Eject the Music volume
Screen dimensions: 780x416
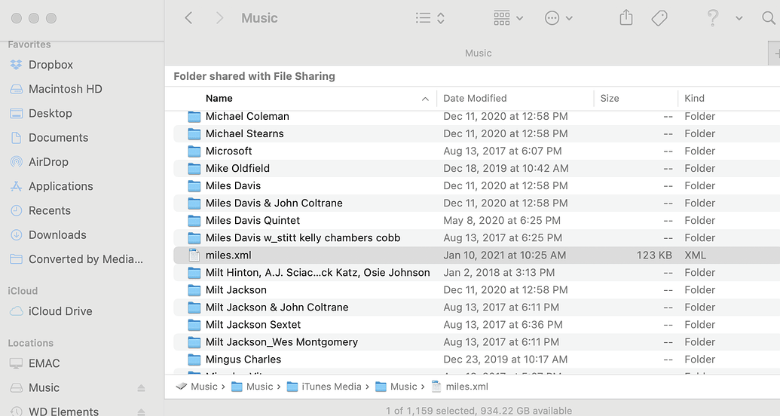click(141, 388)
